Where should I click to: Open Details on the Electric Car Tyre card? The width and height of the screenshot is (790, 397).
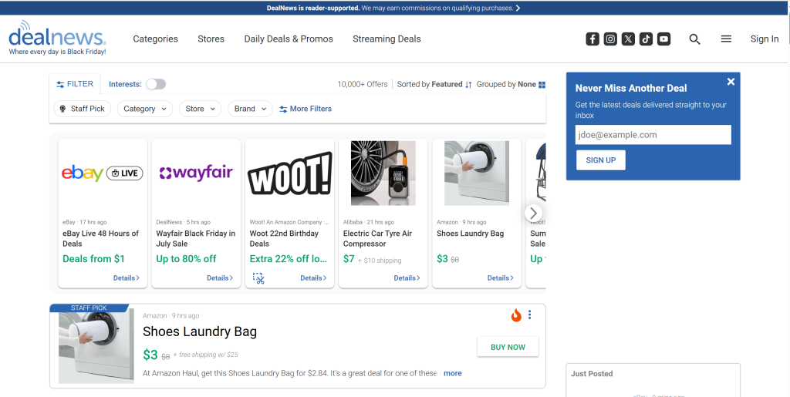(x=407, y=278)
